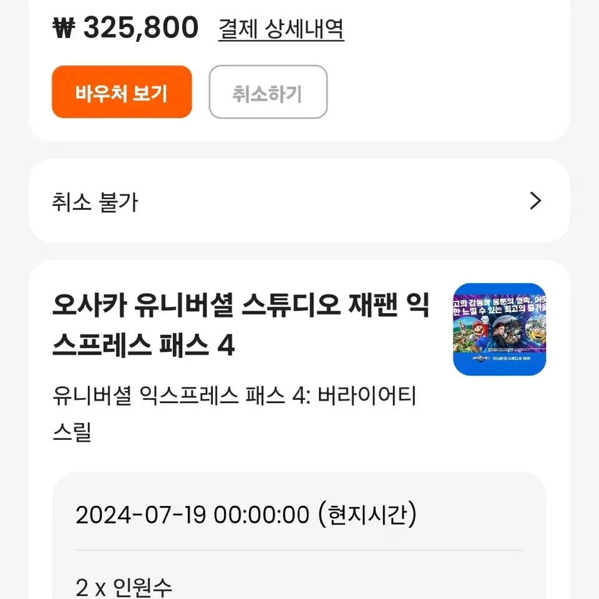This screenshot has height=599, width=599.
Task: Click the 익스프레스 패스 4 heading second line
Action: (x=144, y=344)
